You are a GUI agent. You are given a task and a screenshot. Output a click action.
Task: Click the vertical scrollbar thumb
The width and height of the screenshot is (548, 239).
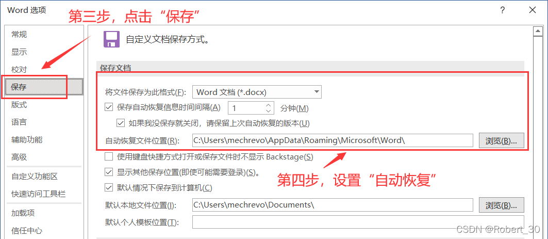(537, 136)
